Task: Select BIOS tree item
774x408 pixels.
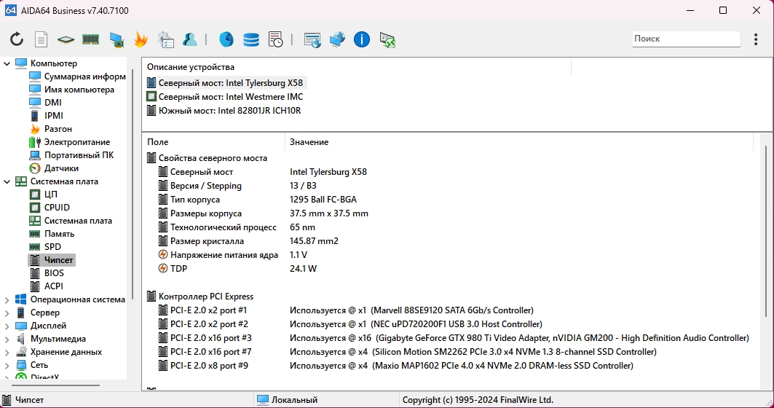Action: tap(47, 273)
